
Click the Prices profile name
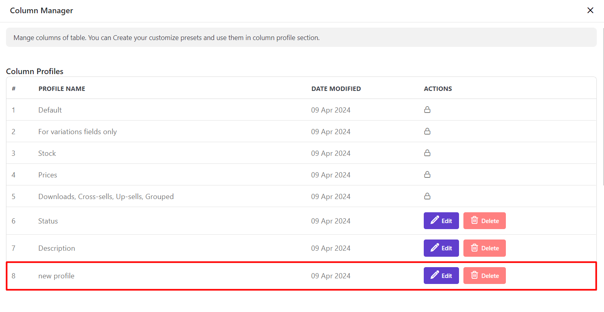point(48,175)
